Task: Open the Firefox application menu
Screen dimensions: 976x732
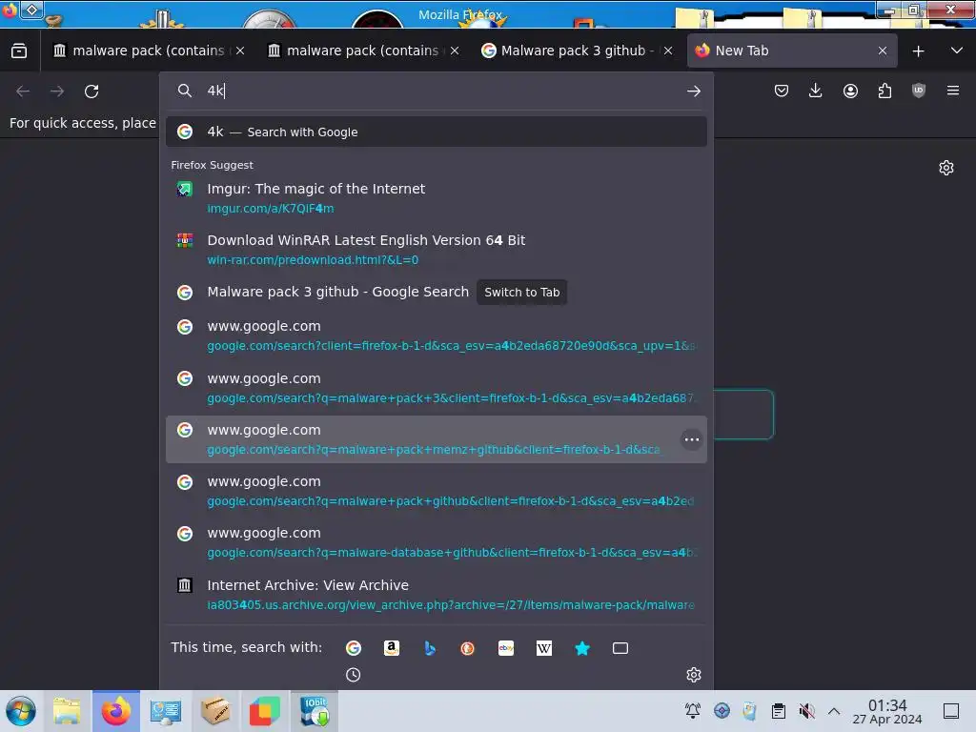Action: pos(953,91)
